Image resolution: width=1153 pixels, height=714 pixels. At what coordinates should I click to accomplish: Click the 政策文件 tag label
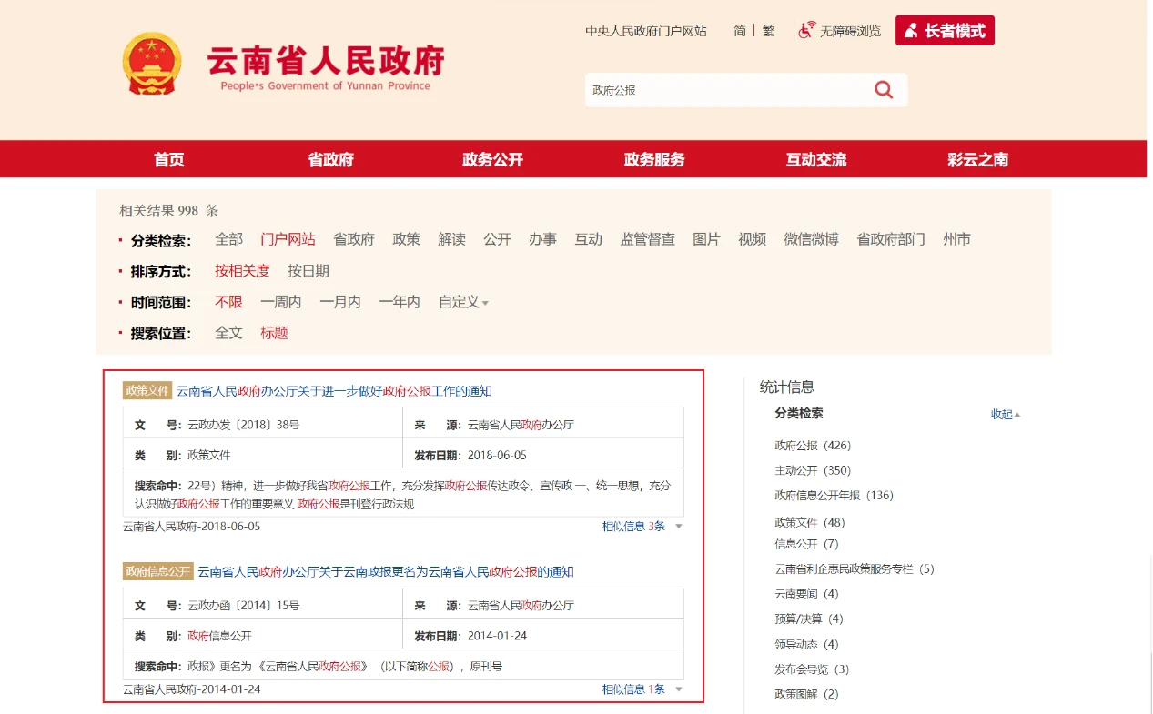[147, 390]
